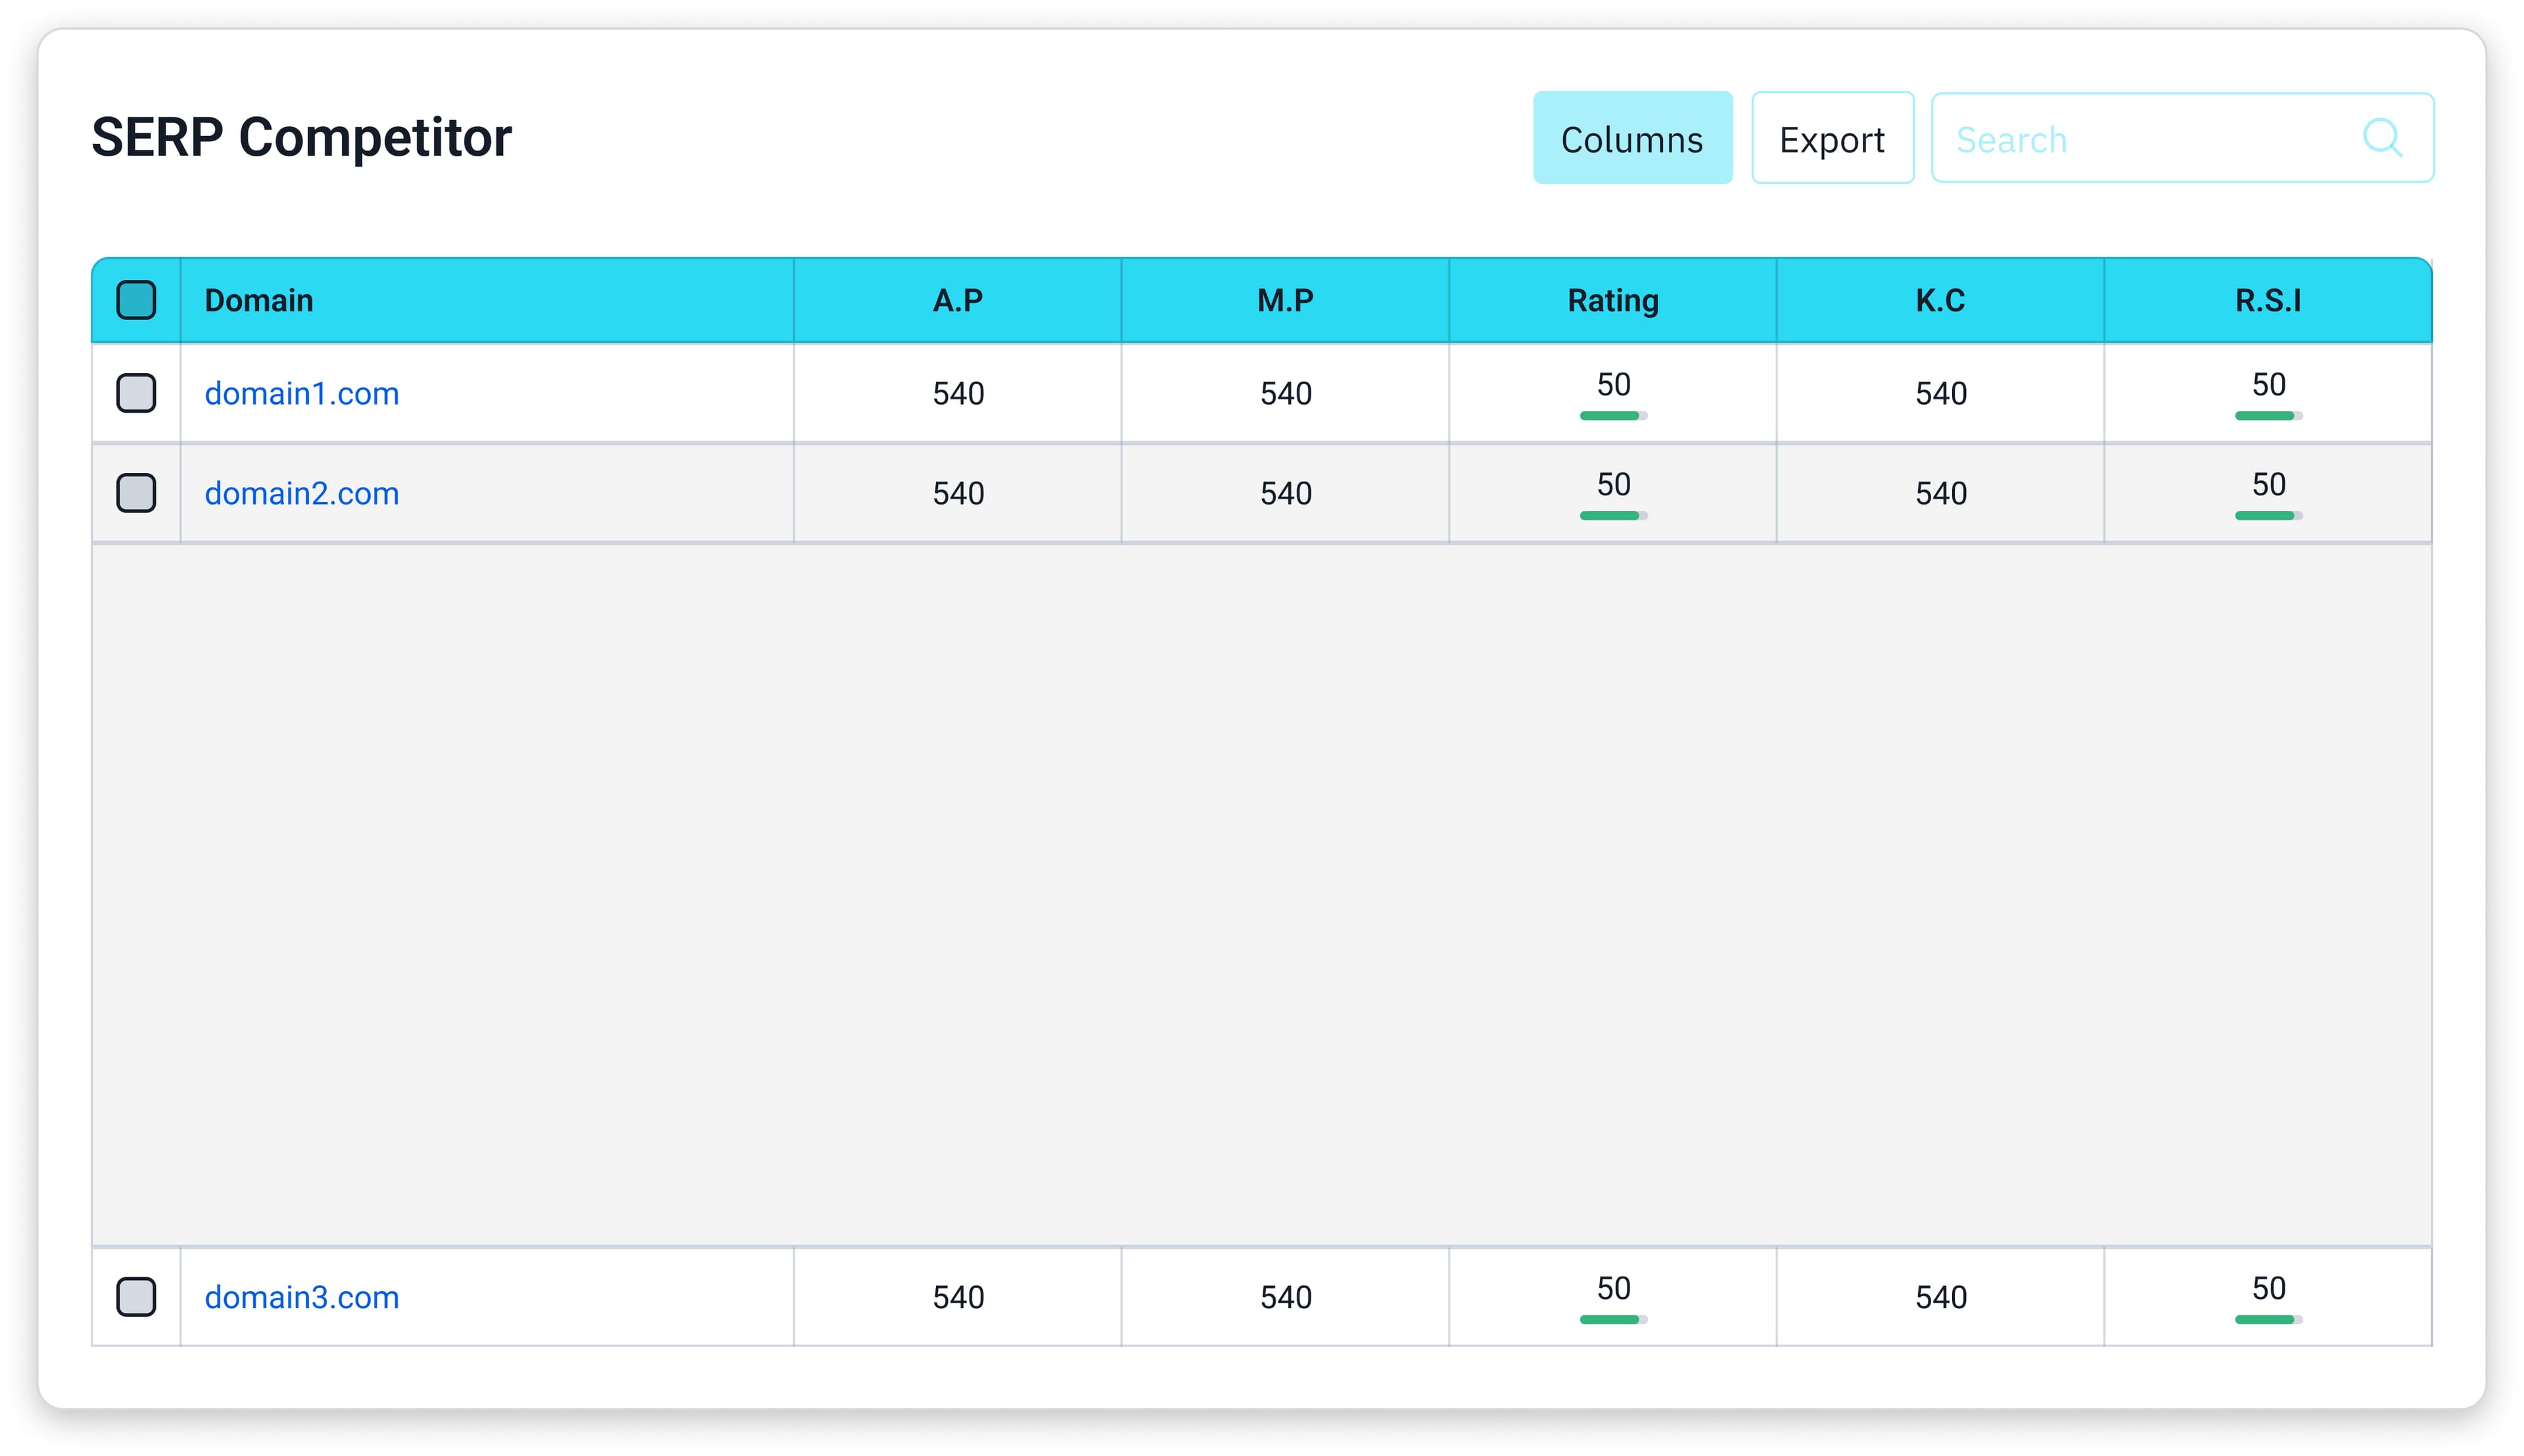This screenshot has height=1456, width=2524.
Task: Focus the Search input field
Action: pyautogui.click(x=2141, y=138)
